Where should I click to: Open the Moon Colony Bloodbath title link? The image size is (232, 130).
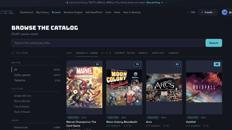122,122
